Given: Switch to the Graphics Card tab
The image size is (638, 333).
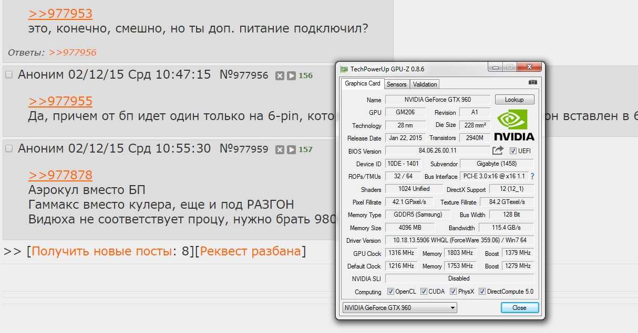Looking at the screenshot, I should click(362, 83).
